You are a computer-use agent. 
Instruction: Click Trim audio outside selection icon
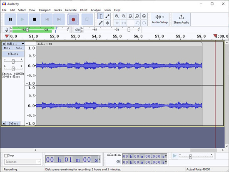(117, 23)
